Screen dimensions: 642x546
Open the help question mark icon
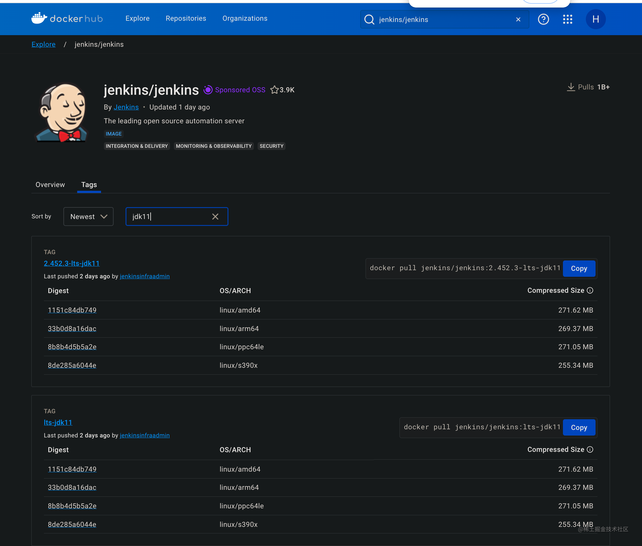point(543,19)
